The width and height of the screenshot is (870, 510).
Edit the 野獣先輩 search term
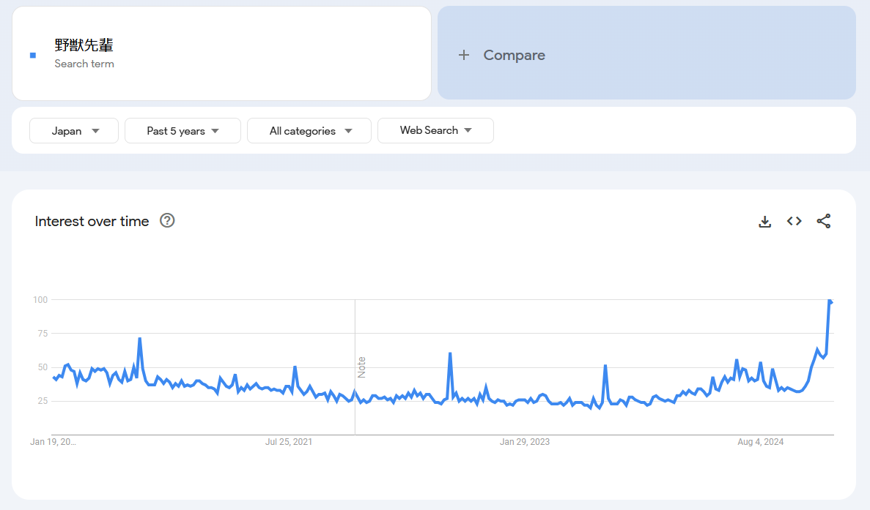pos(84,45)
